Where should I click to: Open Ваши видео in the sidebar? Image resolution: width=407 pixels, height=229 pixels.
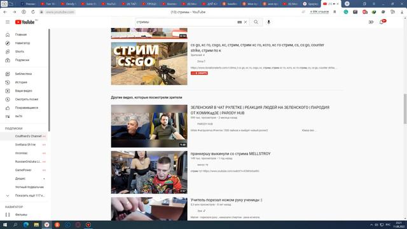[24, 91]
